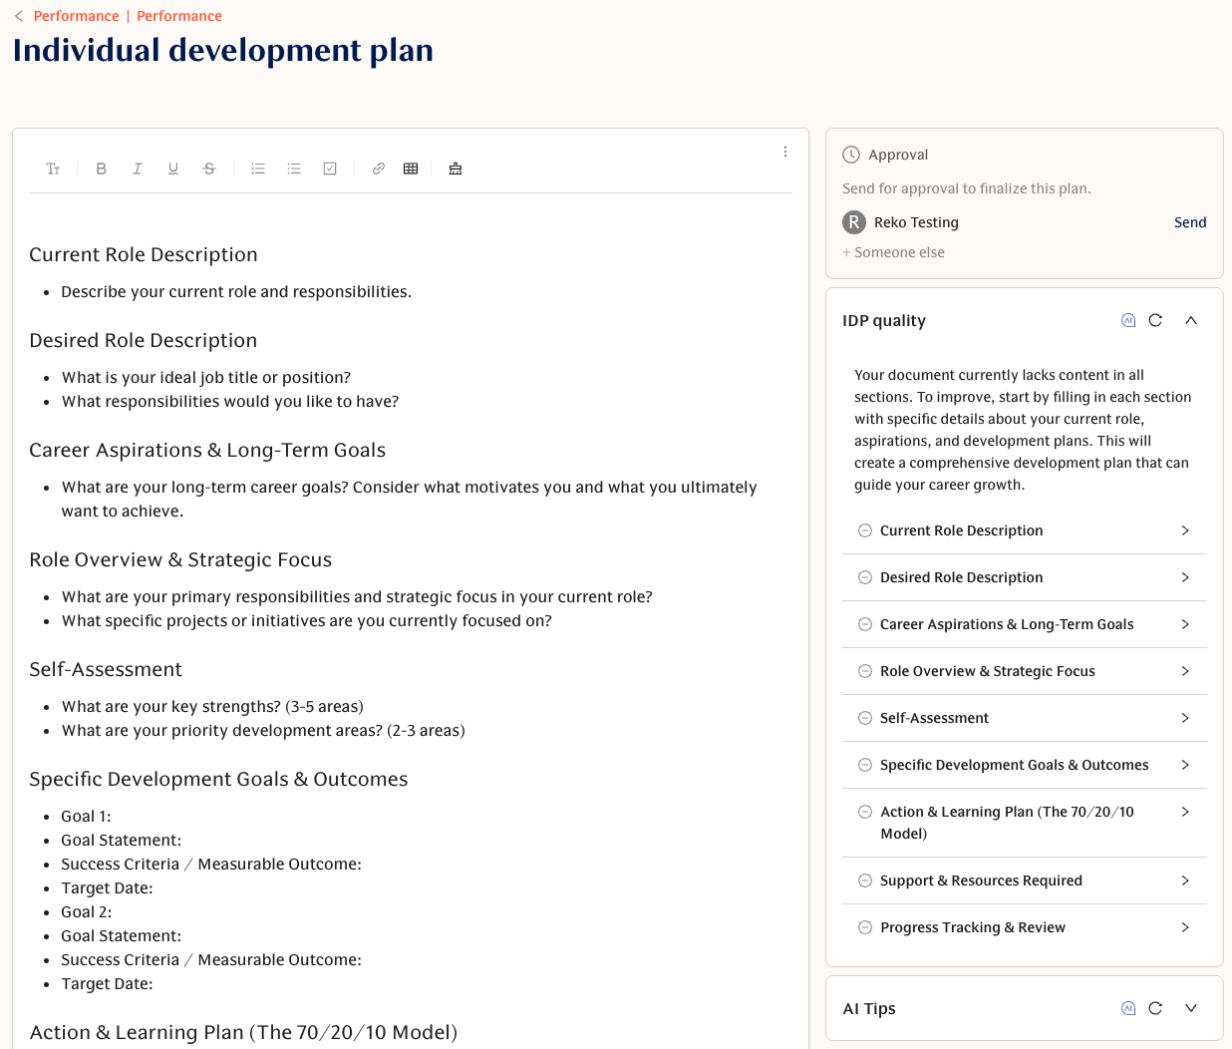The width and height of the screenshot is (1232, 1049).
Task: Create a bulleted list
Action: click(x=293, y=168)
